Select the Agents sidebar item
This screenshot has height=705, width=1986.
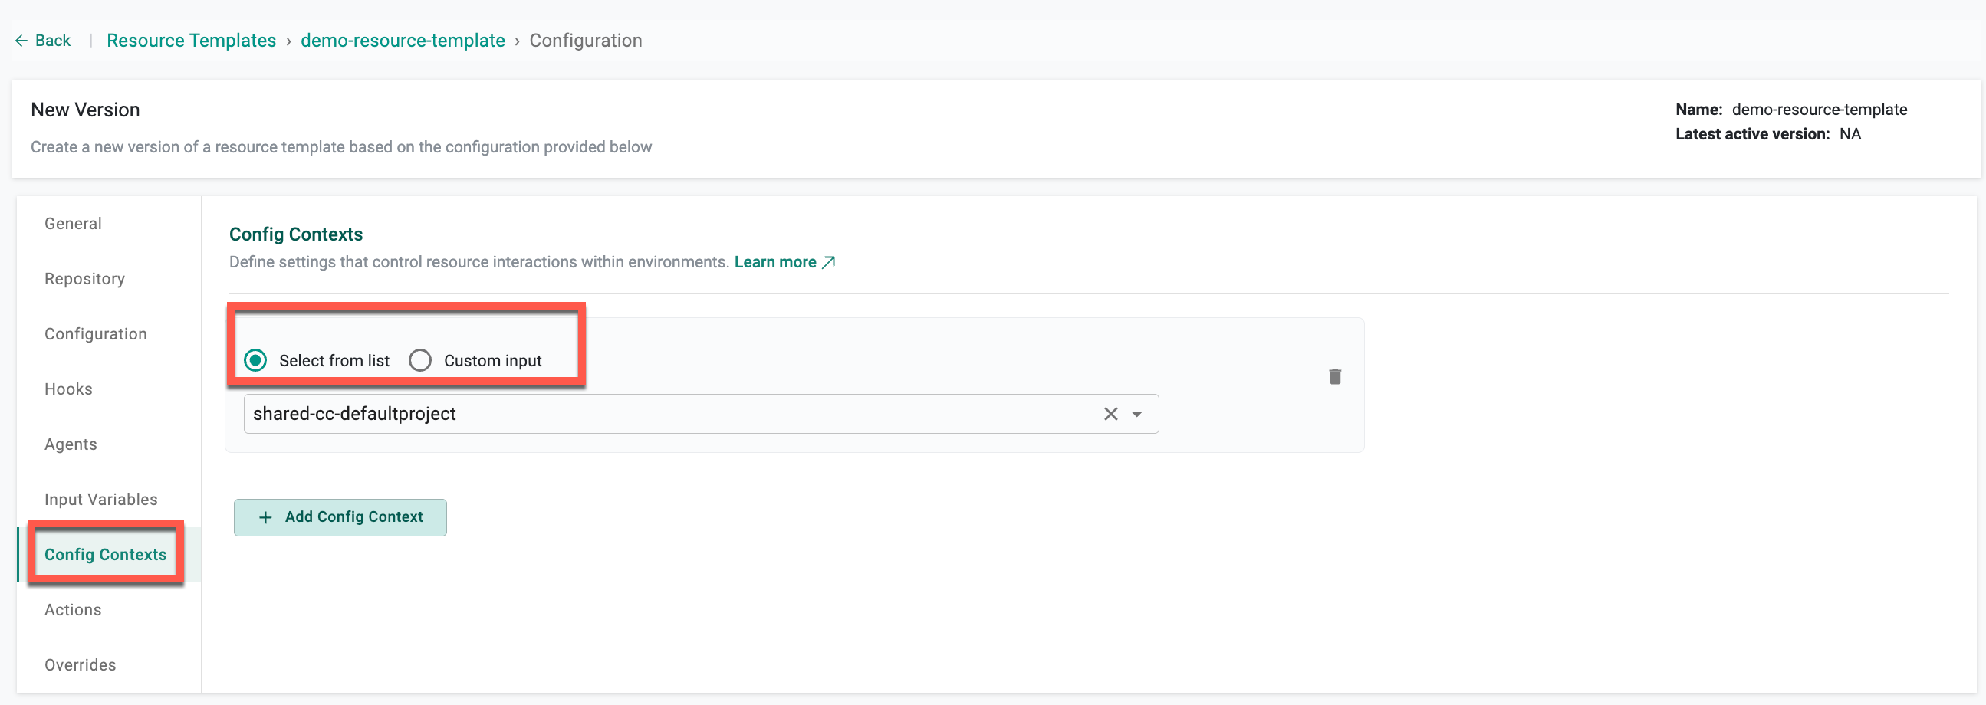(x=71, y=444)
